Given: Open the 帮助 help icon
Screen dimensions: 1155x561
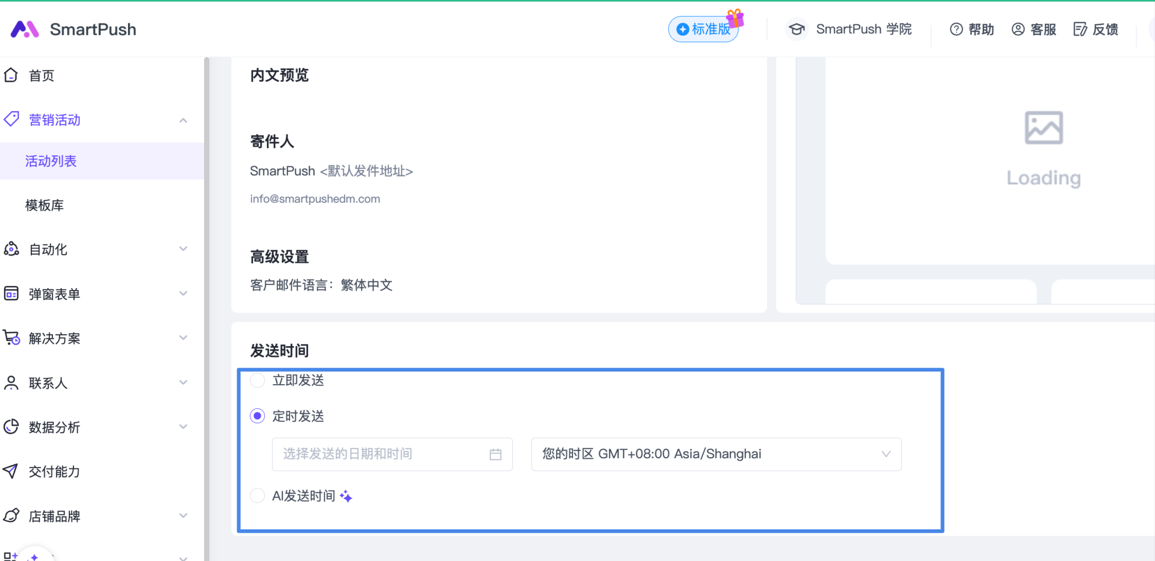Looking at the screenshot, I should [956, 29].
